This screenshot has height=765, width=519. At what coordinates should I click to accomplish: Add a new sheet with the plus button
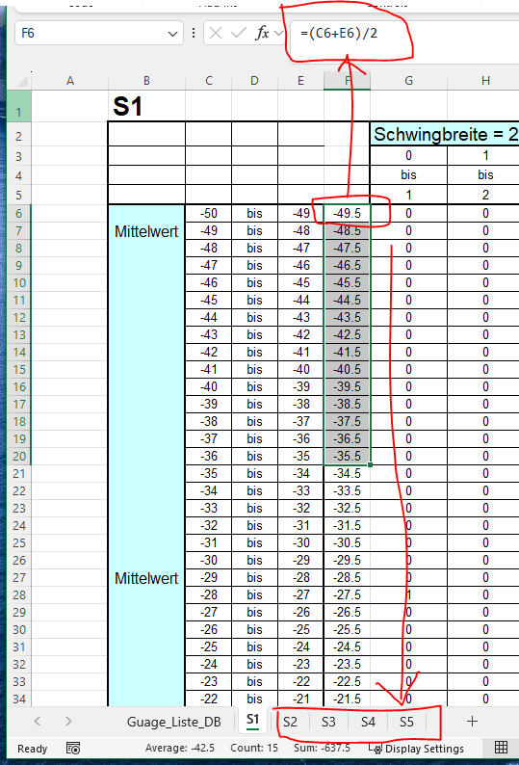point(472,722)
